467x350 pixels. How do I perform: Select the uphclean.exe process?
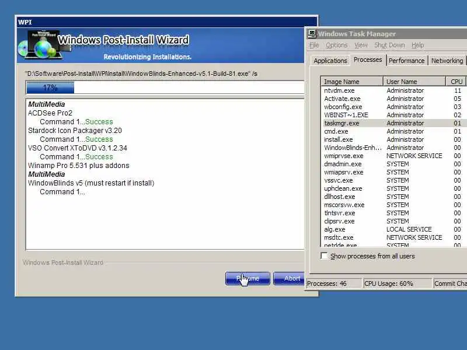pos(393,188)
